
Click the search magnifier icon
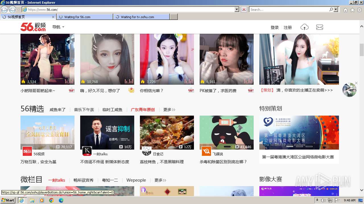(331, 9)
